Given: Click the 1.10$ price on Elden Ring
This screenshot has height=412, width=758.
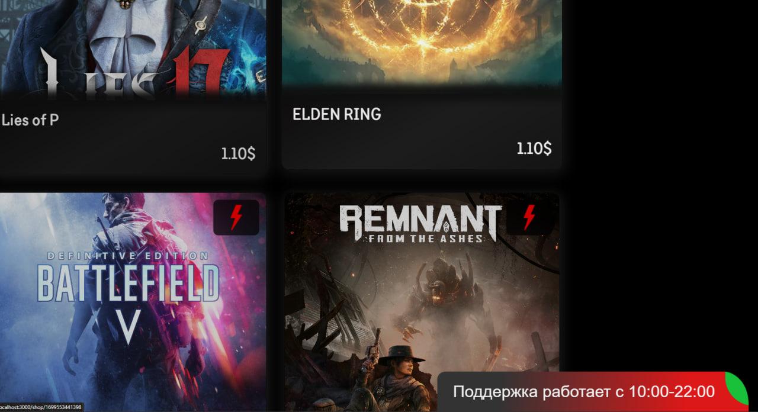Looking at the screenshot, I should (534, 148).
